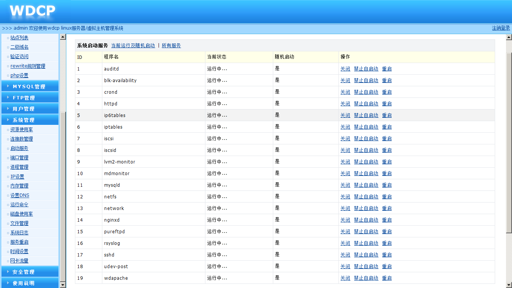This screenshot has width=512, height=288.
Task: Click 重启 for network service
Action: pyautogui.click(x=387, y=208)
